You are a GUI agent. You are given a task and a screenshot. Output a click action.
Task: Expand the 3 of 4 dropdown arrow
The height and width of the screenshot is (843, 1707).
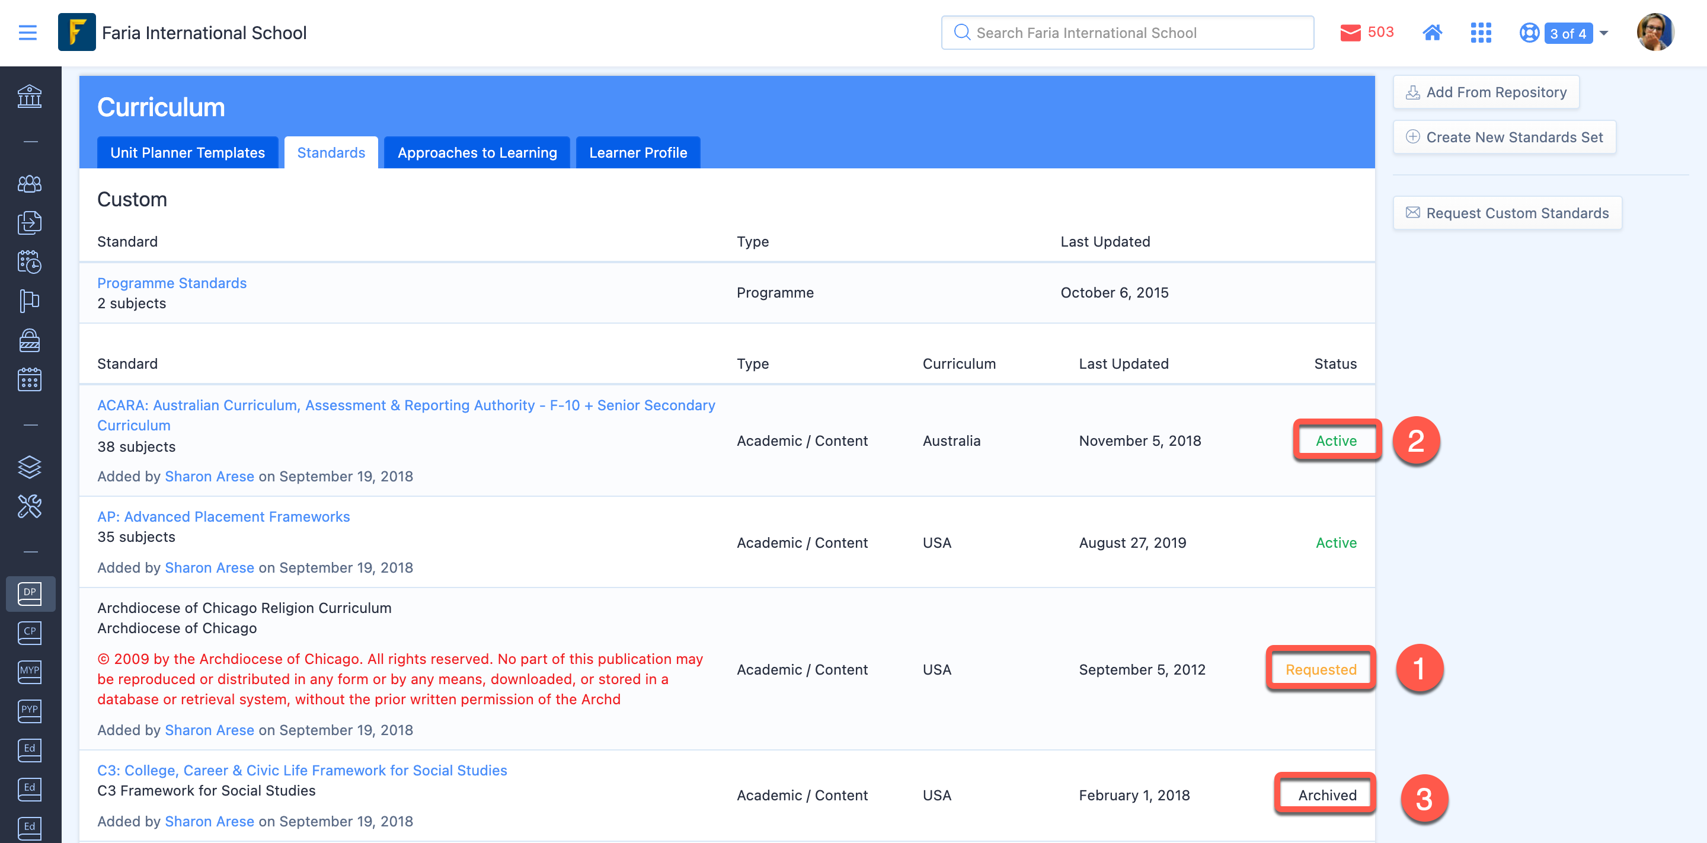[1604, 33]
